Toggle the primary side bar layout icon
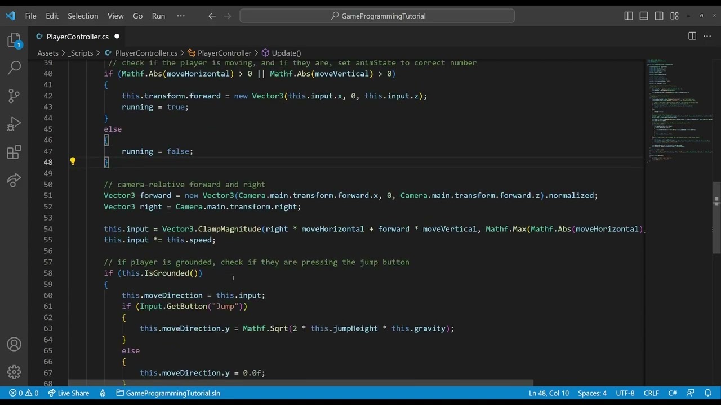Image resolution: width=721 pixels, height=405 pixels. click(629, 16)
